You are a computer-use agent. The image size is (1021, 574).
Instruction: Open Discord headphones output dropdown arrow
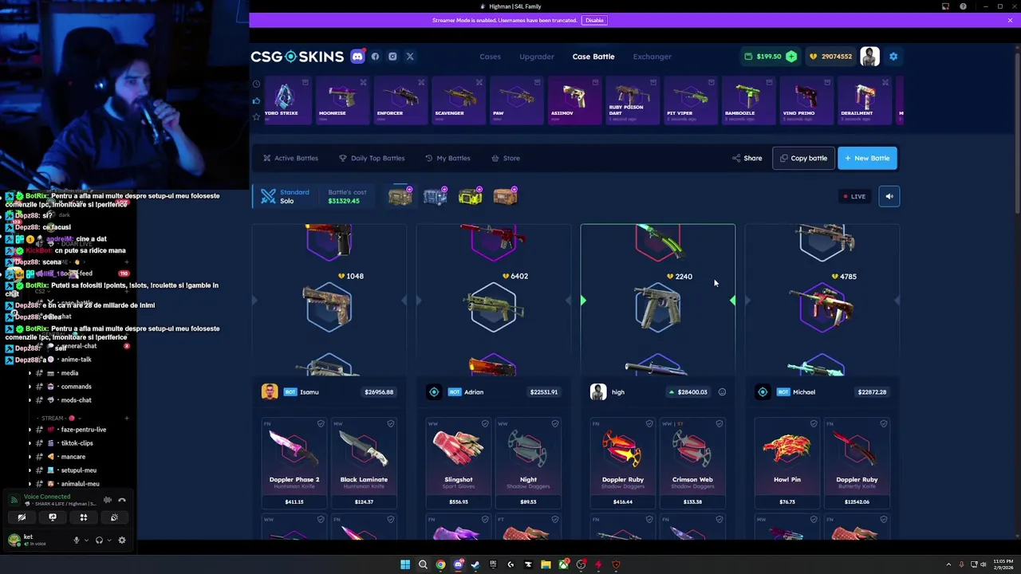[x=108, y=541]
